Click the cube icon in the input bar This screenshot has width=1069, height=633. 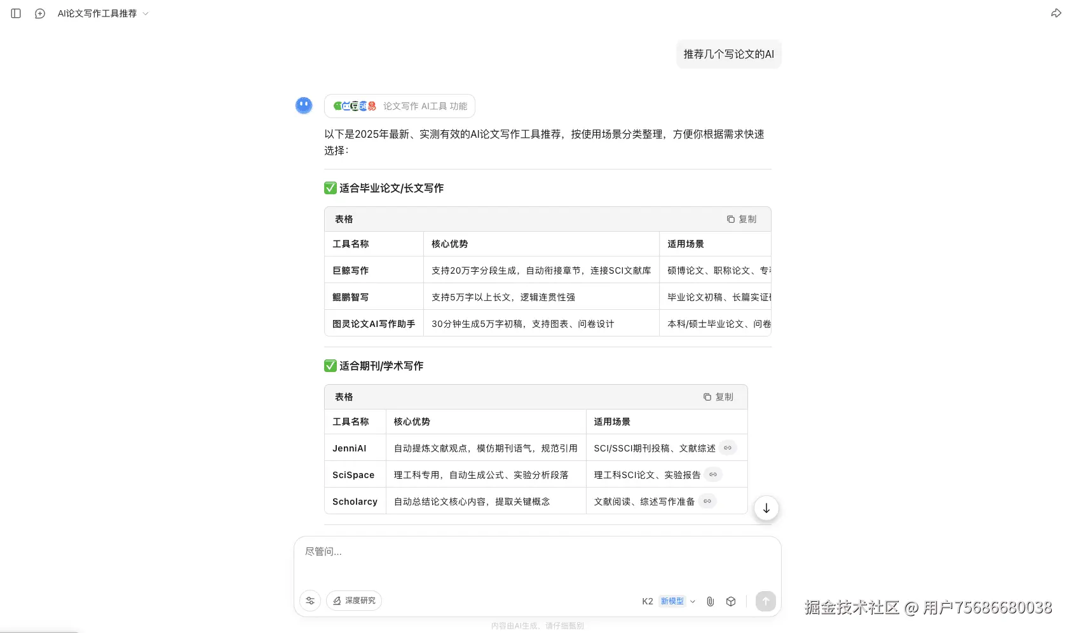[x=731, y=601]
